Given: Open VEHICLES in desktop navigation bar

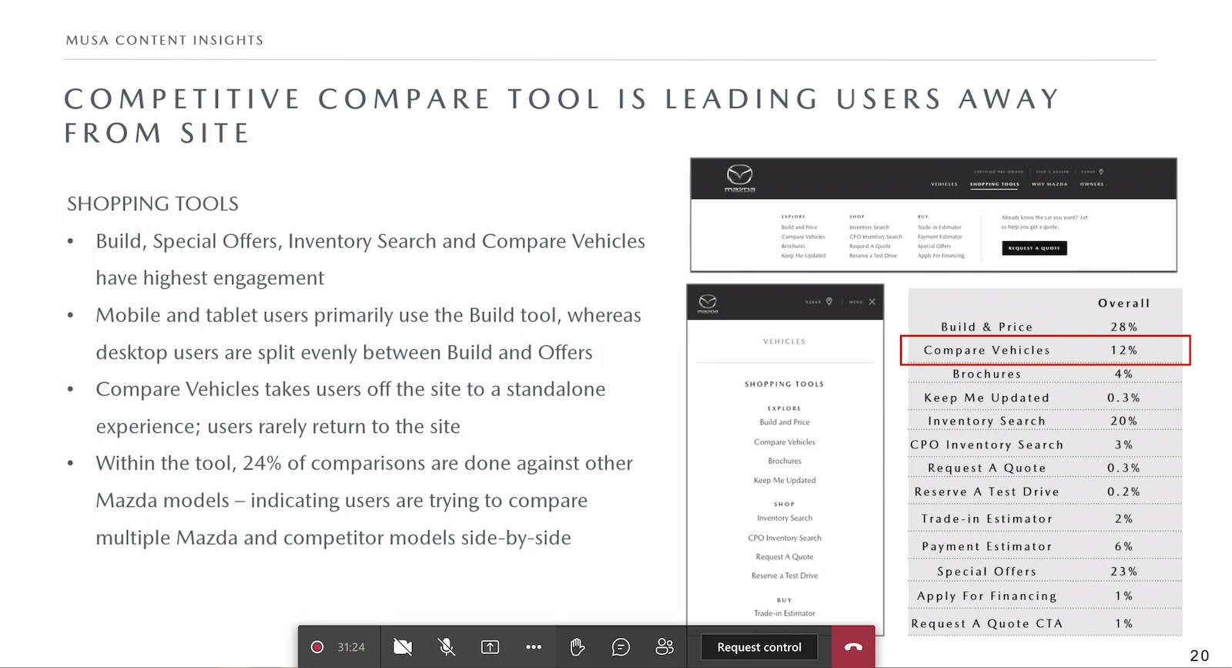Looking at the screenshot, I should point(944,184).
